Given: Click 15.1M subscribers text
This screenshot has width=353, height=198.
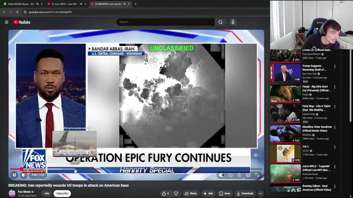Looking at the screenshot, I should (x=27, y=196).
